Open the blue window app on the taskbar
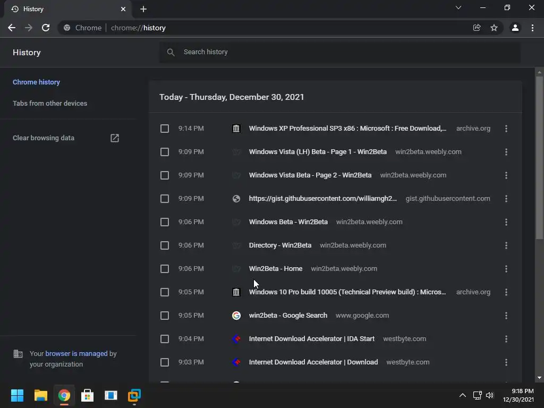 [x=110, y=395]
